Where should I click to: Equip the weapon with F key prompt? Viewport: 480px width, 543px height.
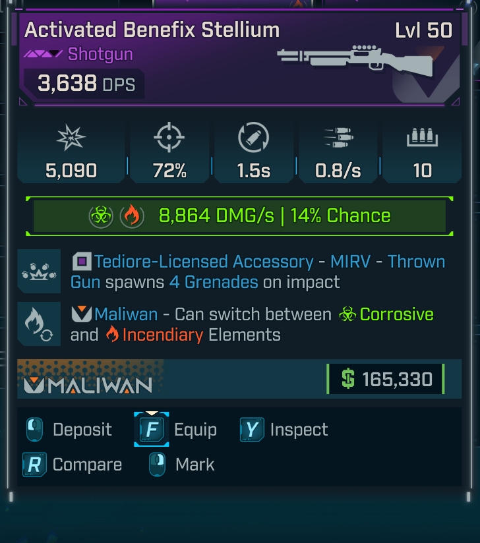pyautogui.click(x=175, y=430)
